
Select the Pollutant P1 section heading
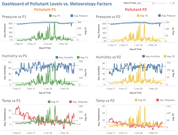click(x=45, y=10)
